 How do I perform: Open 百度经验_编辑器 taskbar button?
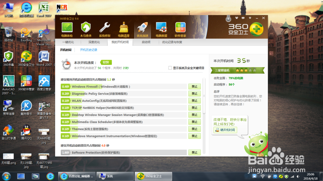click(x=77, y=176)
